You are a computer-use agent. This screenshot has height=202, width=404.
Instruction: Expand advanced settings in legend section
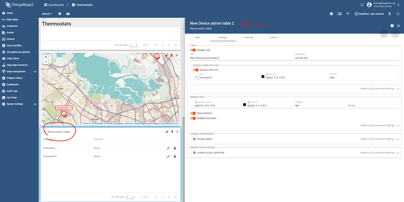[380, 139]
